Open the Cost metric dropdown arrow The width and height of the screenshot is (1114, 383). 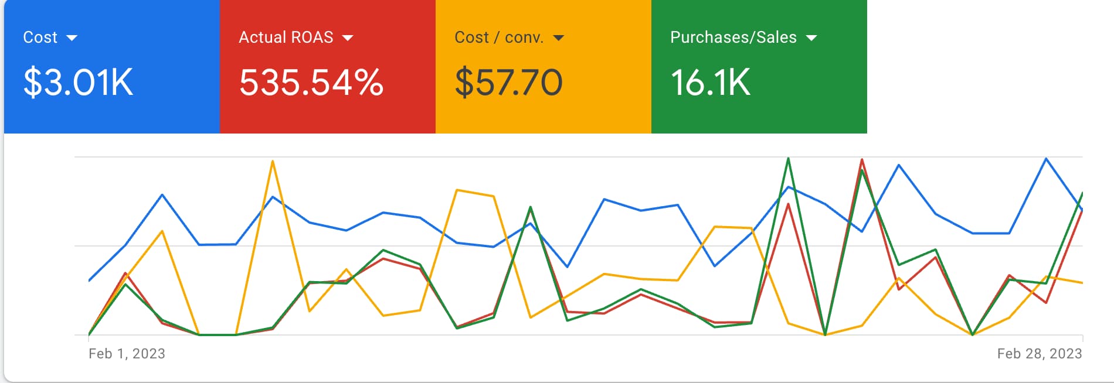tap(72, 38)
